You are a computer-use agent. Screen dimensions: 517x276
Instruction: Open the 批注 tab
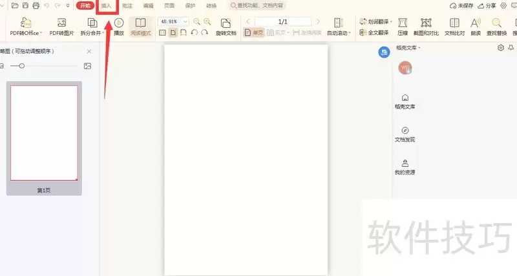[x=127, y=6]
